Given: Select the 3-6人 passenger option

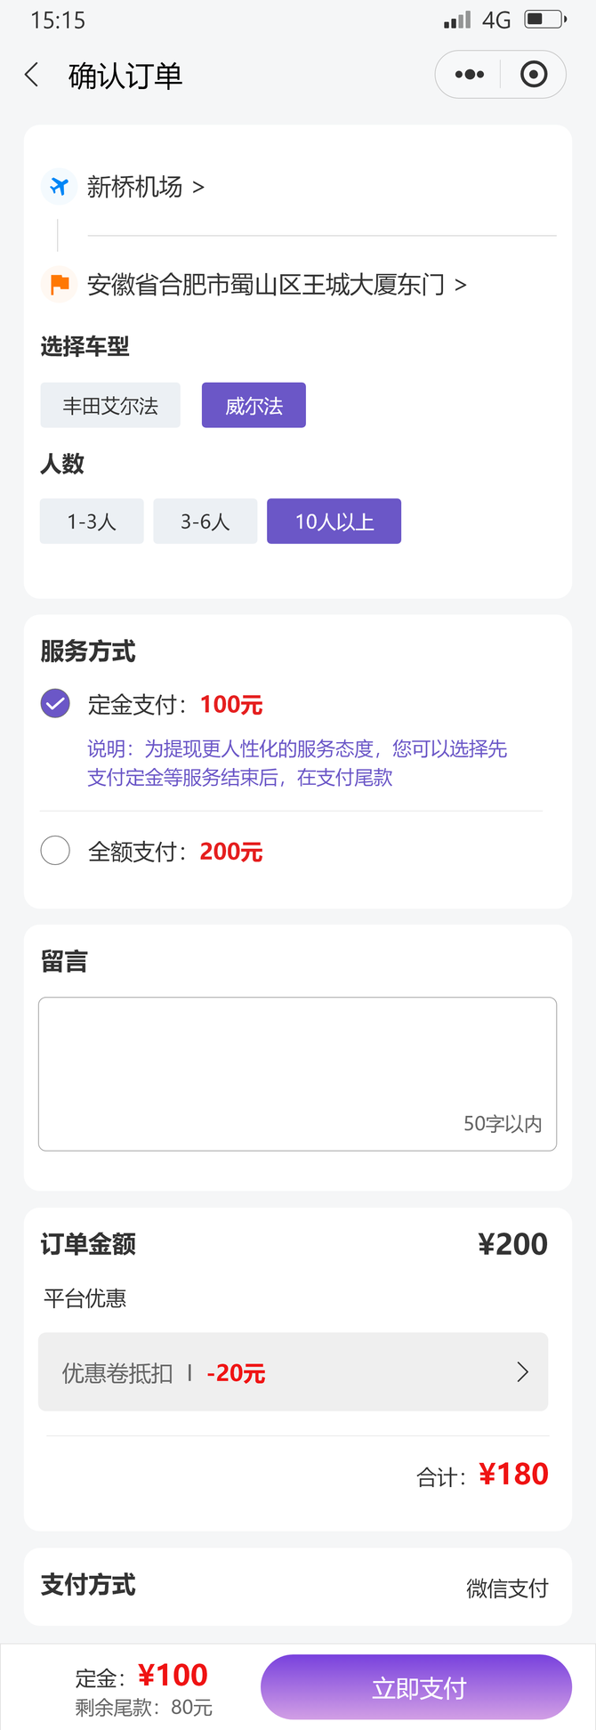Looking at the screenshot, I should click(x=205, y=521).
